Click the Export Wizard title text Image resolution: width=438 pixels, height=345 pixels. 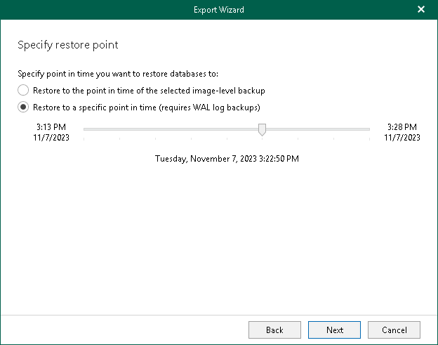(219, 10)
